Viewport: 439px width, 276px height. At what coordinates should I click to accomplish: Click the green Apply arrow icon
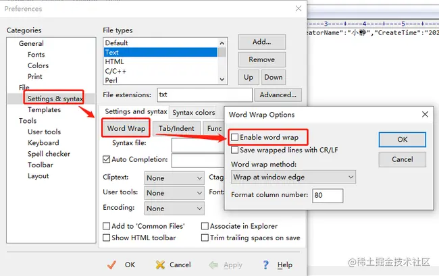[x=213, y=265]
